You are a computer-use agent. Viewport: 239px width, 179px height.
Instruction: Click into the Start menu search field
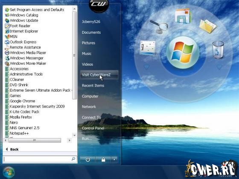point(38,159)
